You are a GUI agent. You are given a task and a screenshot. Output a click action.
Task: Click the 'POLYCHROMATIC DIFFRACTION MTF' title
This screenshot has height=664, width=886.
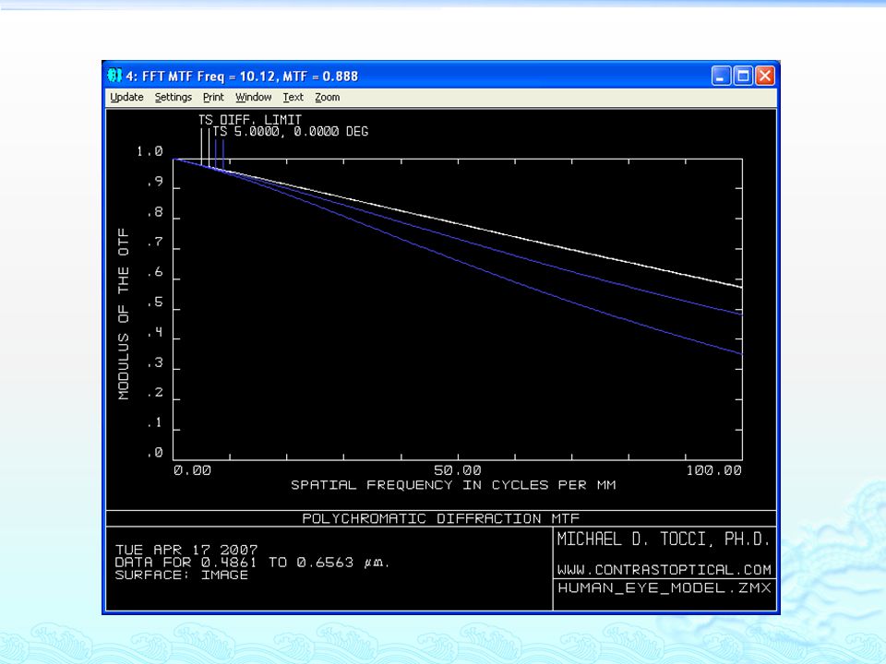click(441, 518)
